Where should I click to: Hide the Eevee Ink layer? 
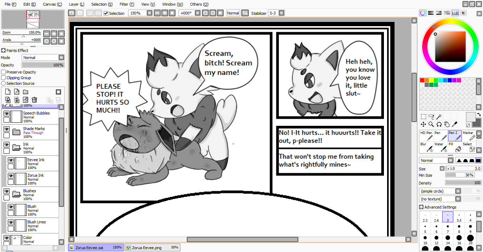[x=11, y=160]
